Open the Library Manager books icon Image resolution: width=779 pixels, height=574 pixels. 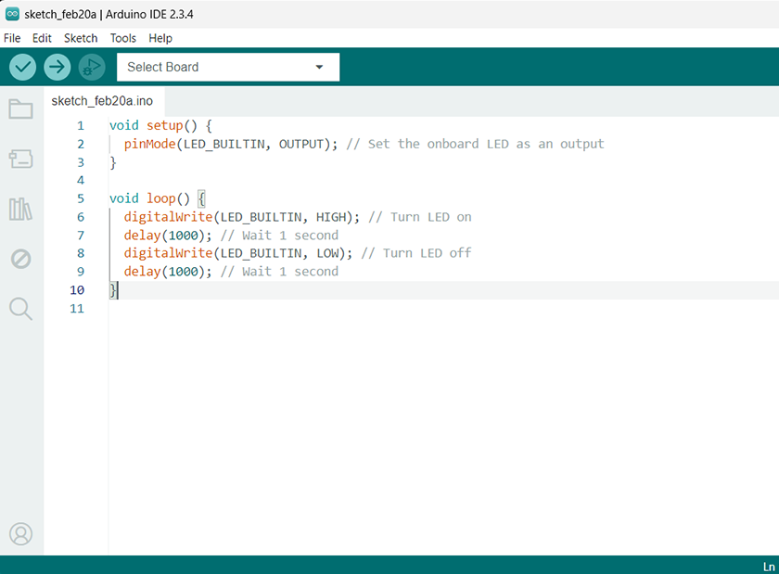pos(20,209)
